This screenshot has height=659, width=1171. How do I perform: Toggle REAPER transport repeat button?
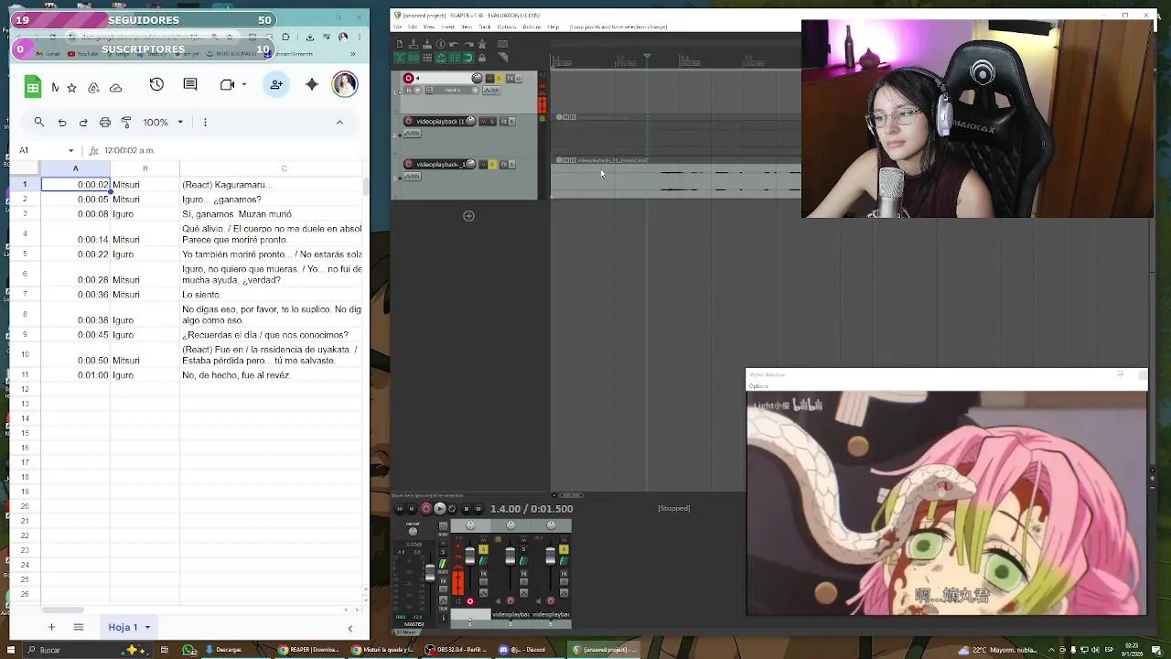452,509
